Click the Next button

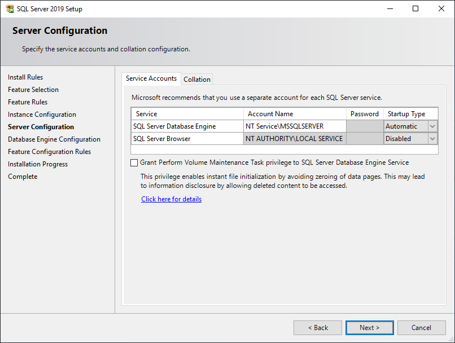(369, 328)
